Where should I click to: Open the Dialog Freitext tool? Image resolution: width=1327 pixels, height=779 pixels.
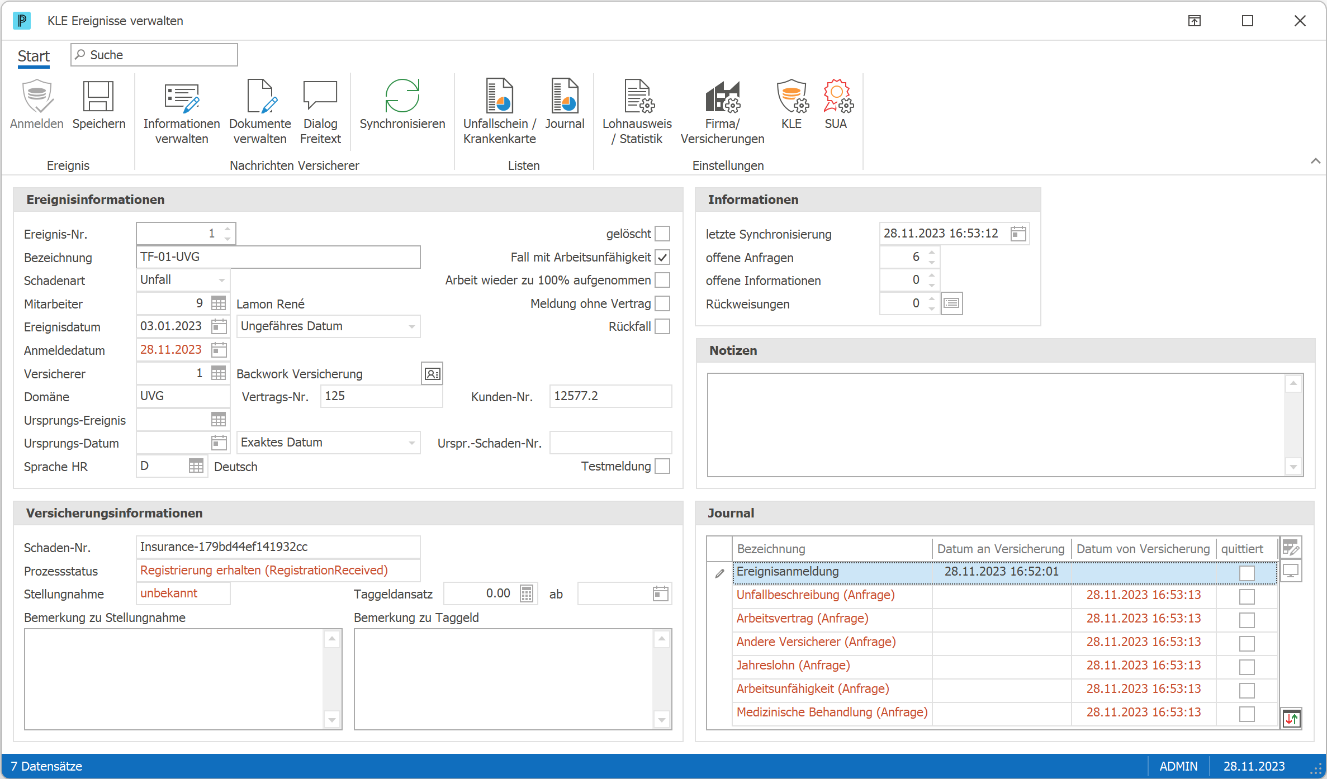click(320, 111)
